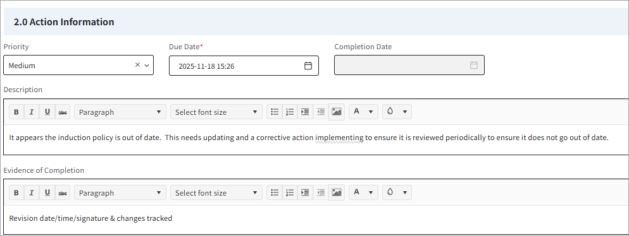Toggle Bold in Evidence of Completion toolbar

coord(16,193)
